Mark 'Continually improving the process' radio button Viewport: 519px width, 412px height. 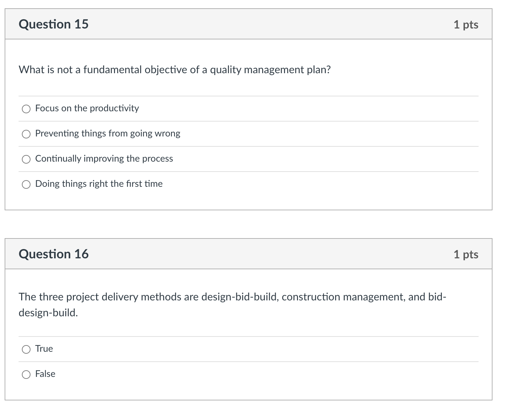click(26, 159)
